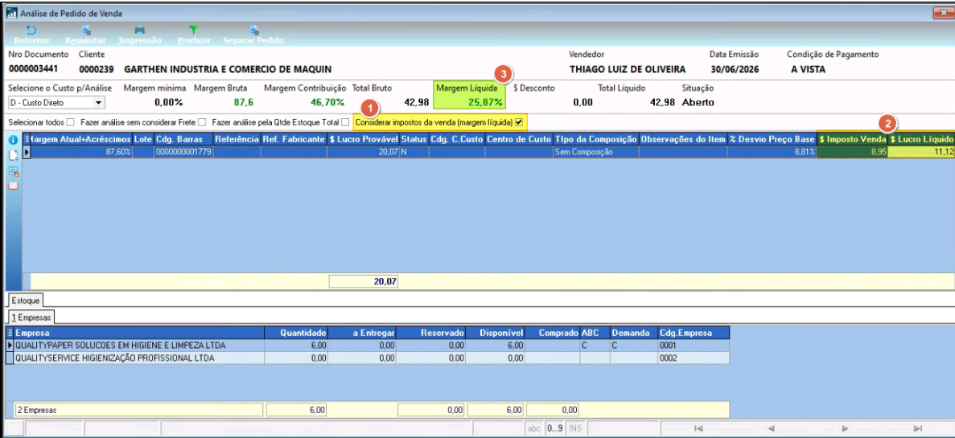Click the Centro de Custo column header
Viewport: 955px width, 438px height.
[x=519, y=139]
